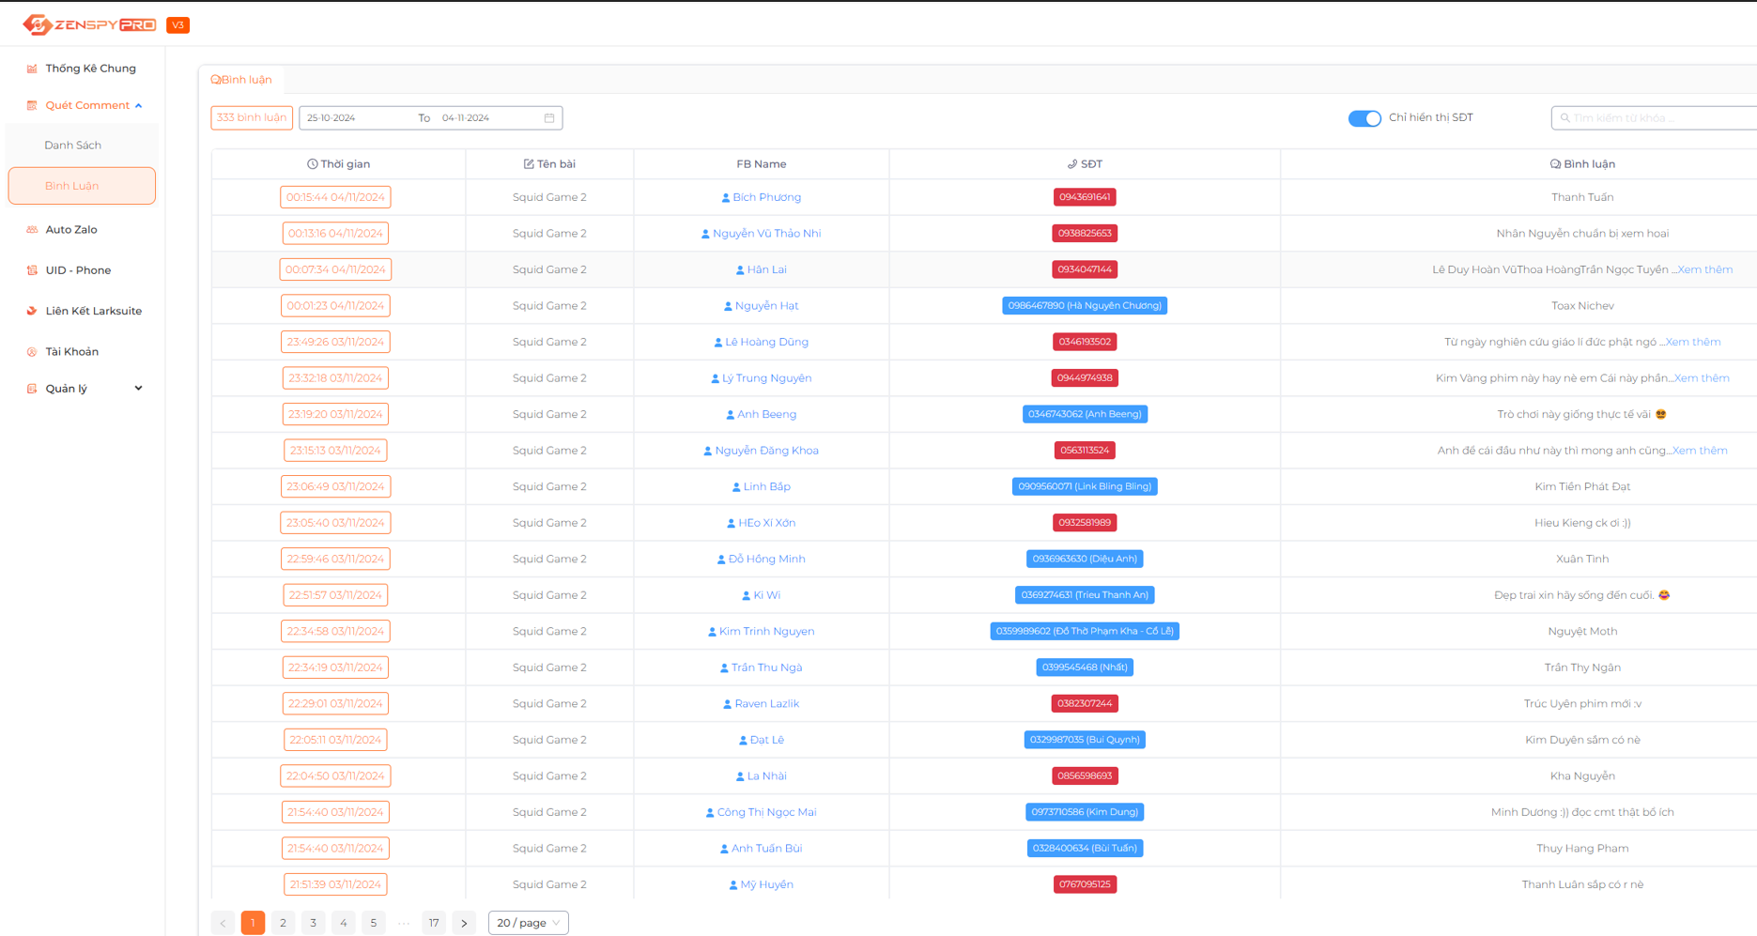Click the ZenSpy Pro logo

89,24
